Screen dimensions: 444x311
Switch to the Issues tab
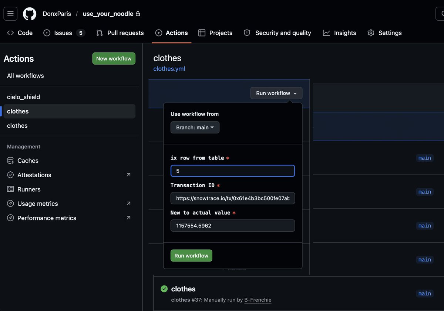(x=64, y=33)
